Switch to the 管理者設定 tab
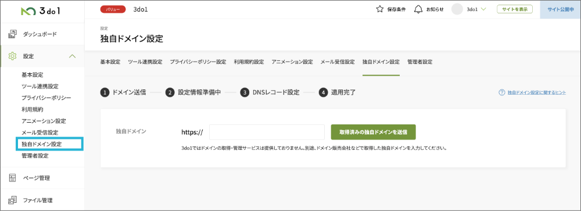This screenshot has height=211, width=581. point(420,62)
